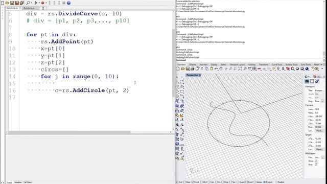Click code line rs.AddPoint(pt)

pos(67,41)
